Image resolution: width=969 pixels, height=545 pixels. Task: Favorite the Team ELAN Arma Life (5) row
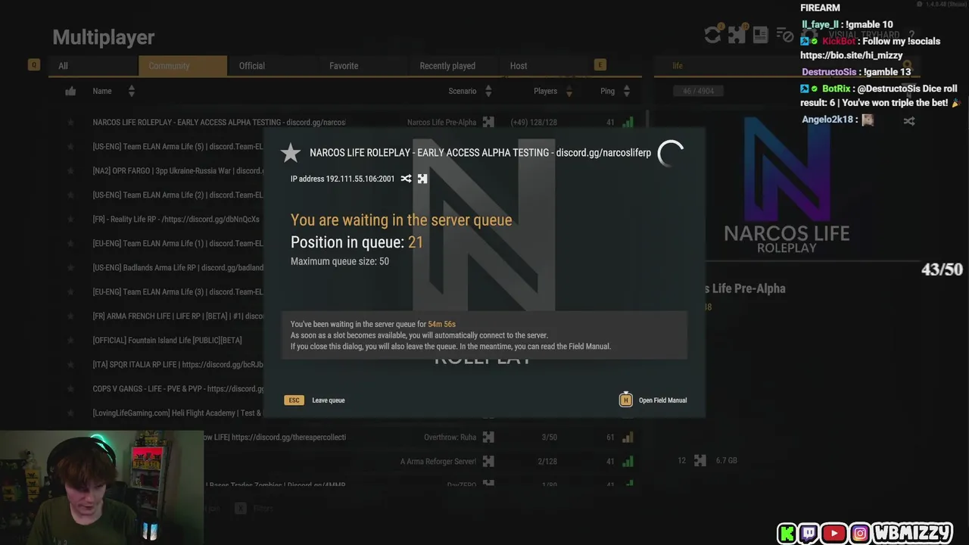tap(70, 147)
